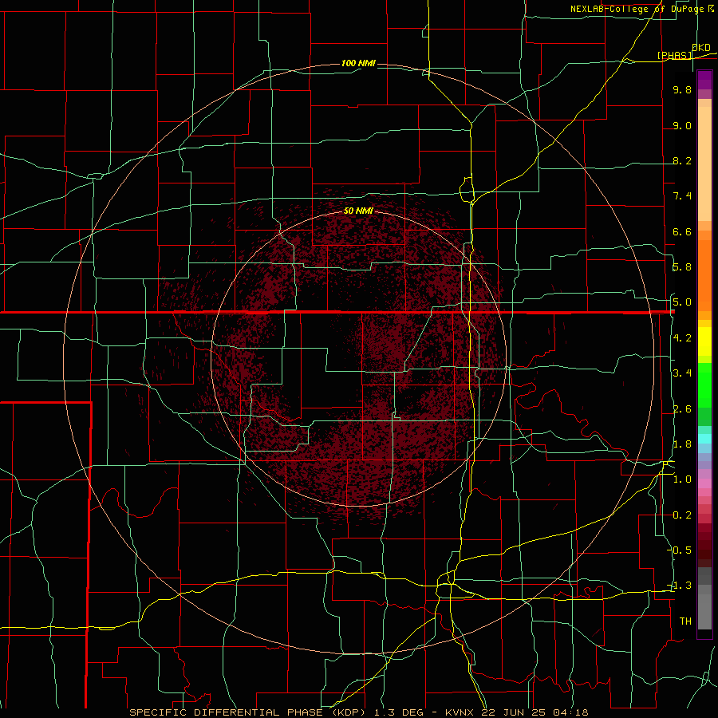The width and height of the screenshot is (718, 718).
Task: Click the 5.0 scale value
Action: [x=682, y=302]
